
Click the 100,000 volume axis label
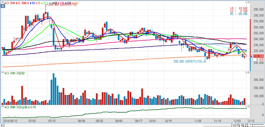(x=259, y=96)
